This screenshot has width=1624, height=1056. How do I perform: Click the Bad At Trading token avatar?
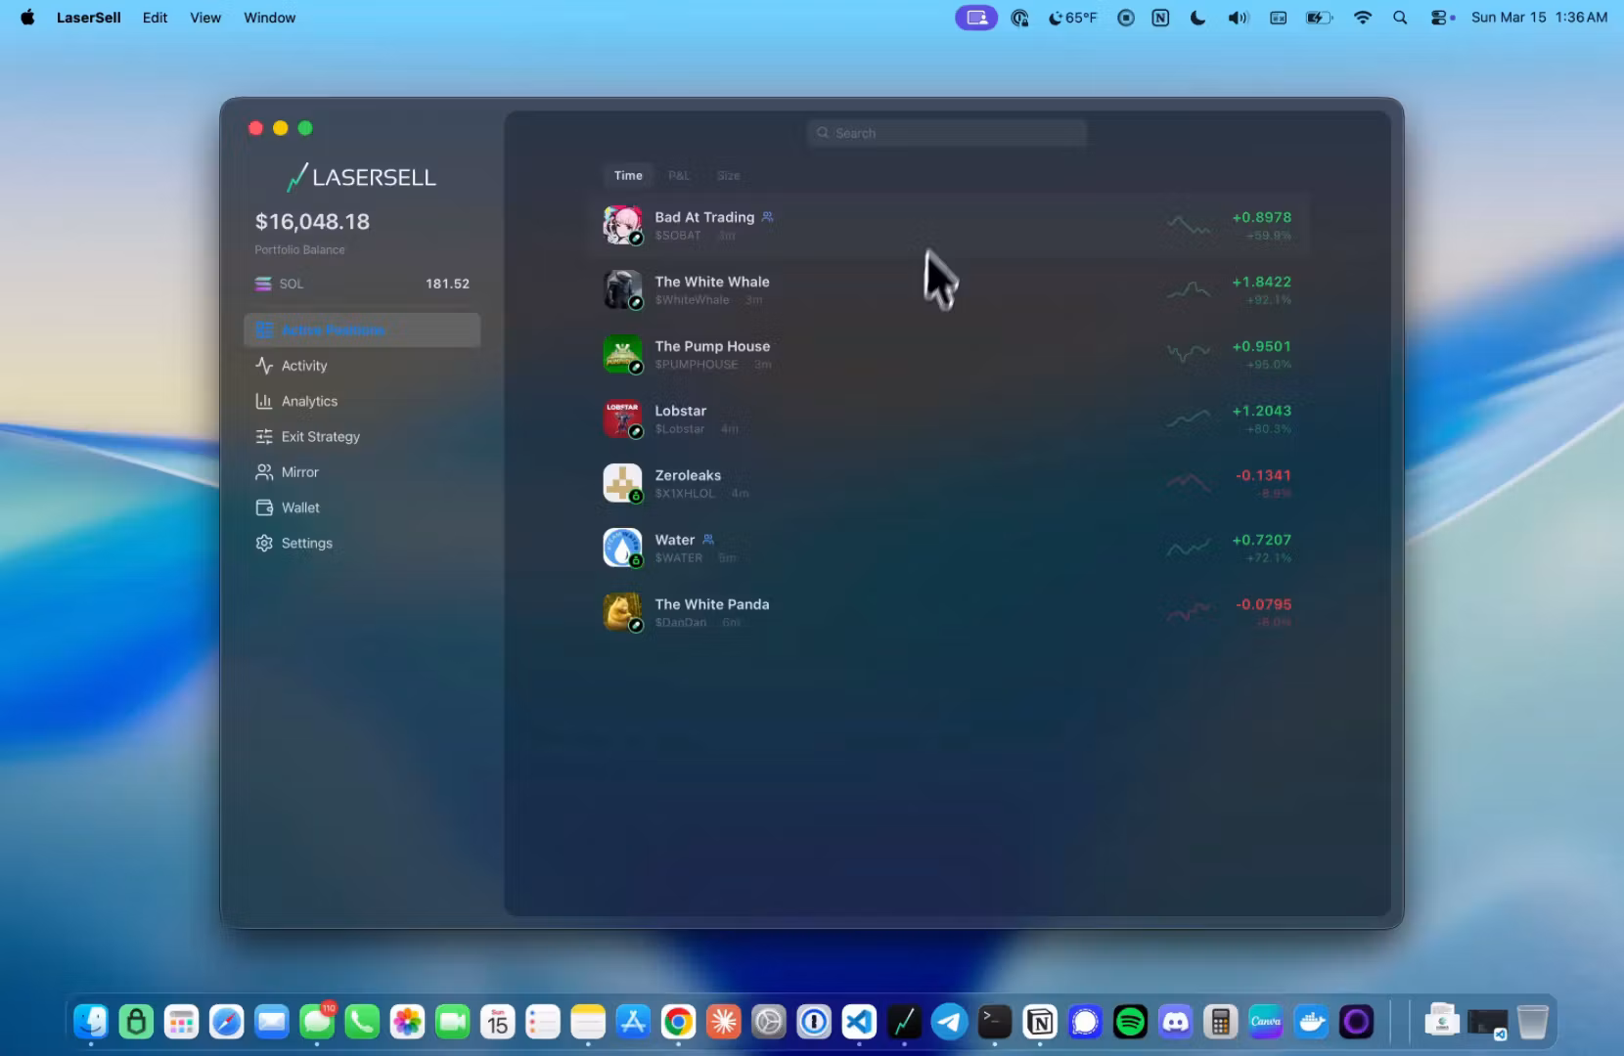tap(622, 225)
